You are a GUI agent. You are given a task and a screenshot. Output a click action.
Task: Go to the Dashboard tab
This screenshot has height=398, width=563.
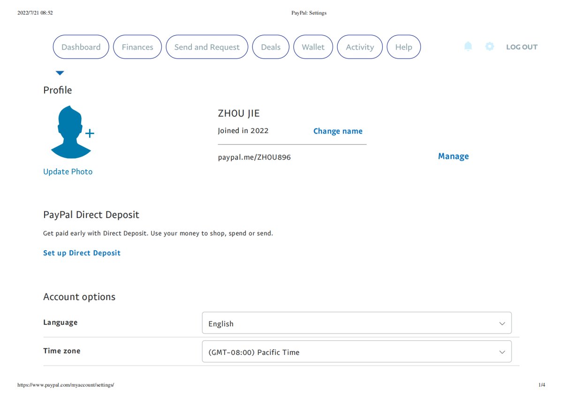point(81,47)
